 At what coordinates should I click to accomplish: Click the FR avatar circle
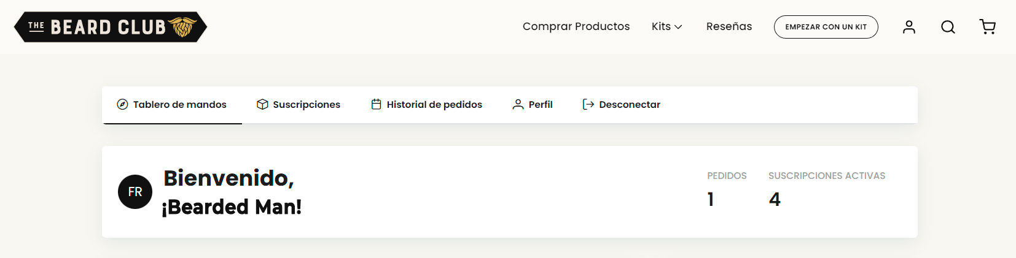135,192
